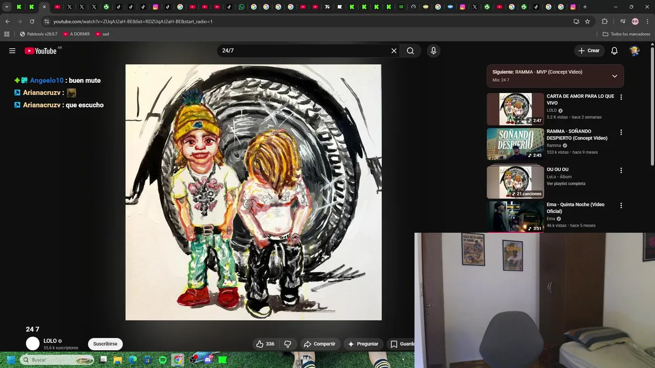Open Chrome extensions puzzle icon
Screen dimensions: 655x368
[x=604, y=21]
